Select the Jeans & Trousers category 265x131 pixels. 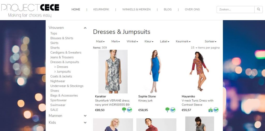[x=62, y=57]
